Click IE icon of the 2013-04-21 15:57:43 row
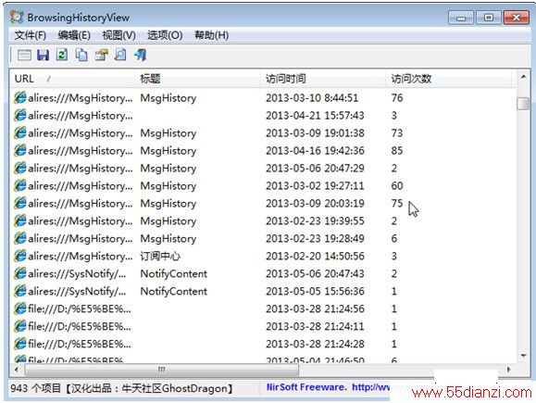 point(19,115)
